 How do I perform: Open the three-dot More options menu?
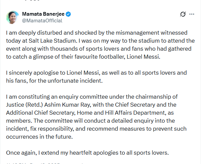tap(192, 14)
